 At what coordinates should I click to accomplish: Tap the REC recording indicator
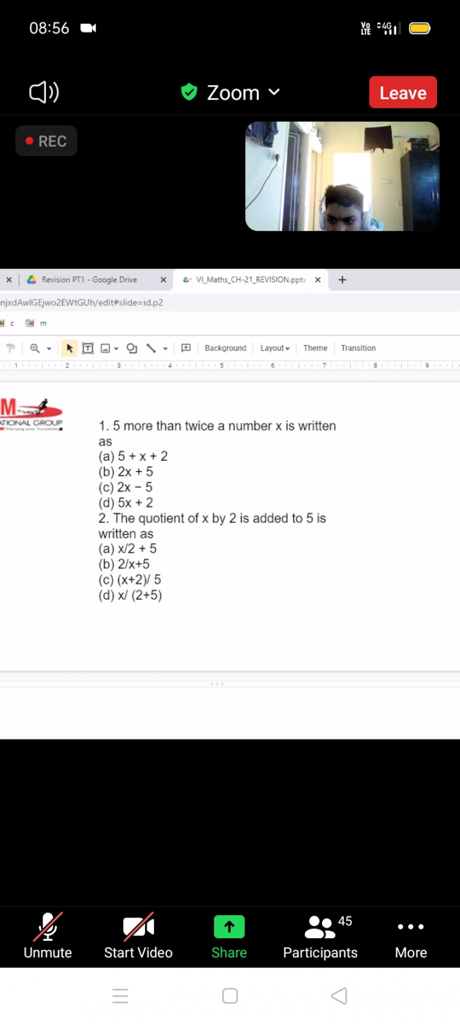46,141
